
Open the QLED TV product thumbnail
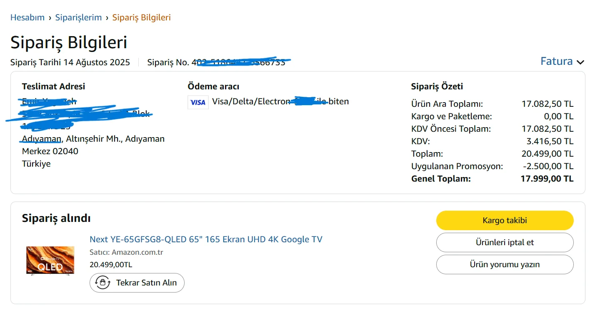click(50, 261)
